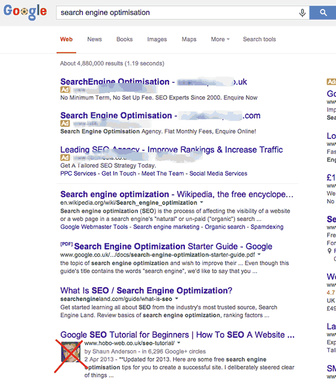This screenshot has height=381, width=336.
Task: Click into the search query field
Action: 177,13
